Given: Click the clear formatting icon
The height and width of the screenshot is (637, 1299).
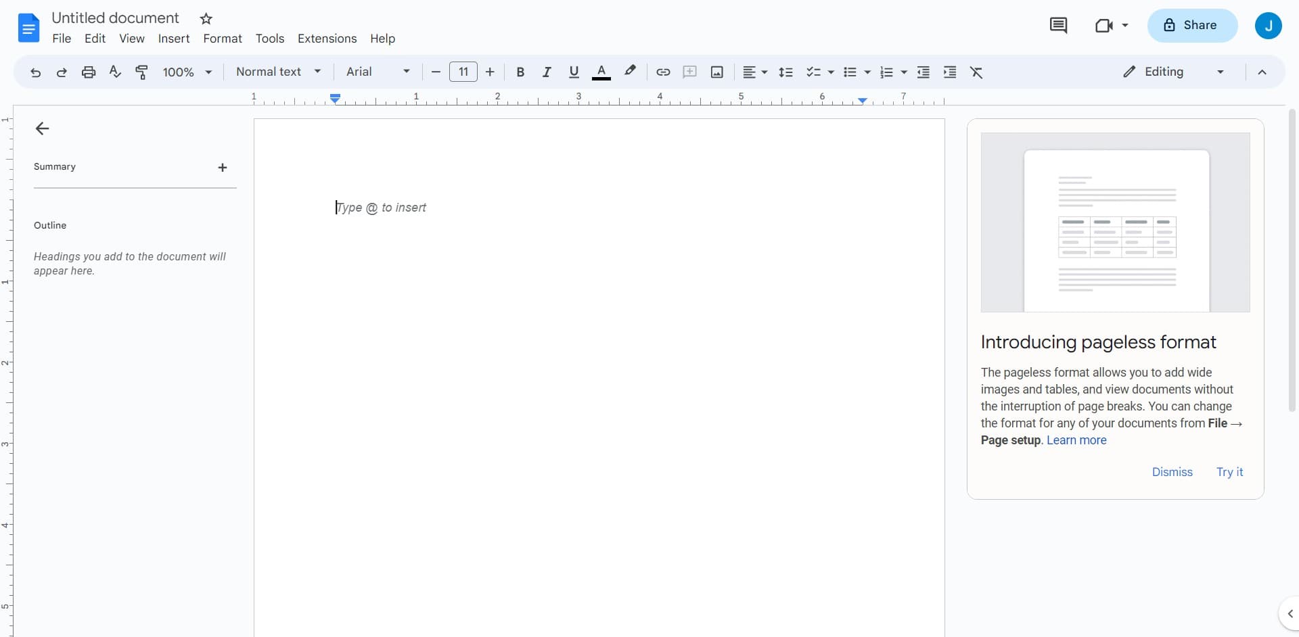Looking at the screenshot, I should 976,72.
